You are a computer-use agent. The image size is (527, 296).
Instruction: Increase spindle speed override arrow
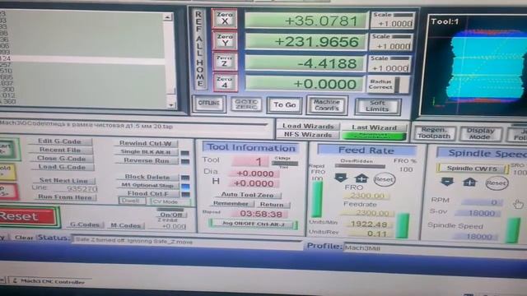[470, 183]
